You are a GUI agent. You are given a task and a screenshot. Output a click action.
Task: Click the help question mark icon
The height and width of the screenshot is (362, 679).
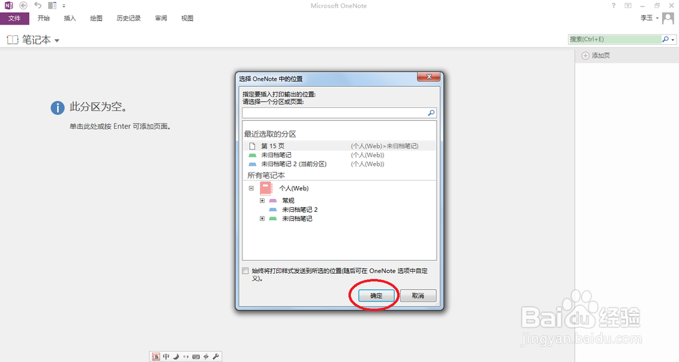(613, 5)
